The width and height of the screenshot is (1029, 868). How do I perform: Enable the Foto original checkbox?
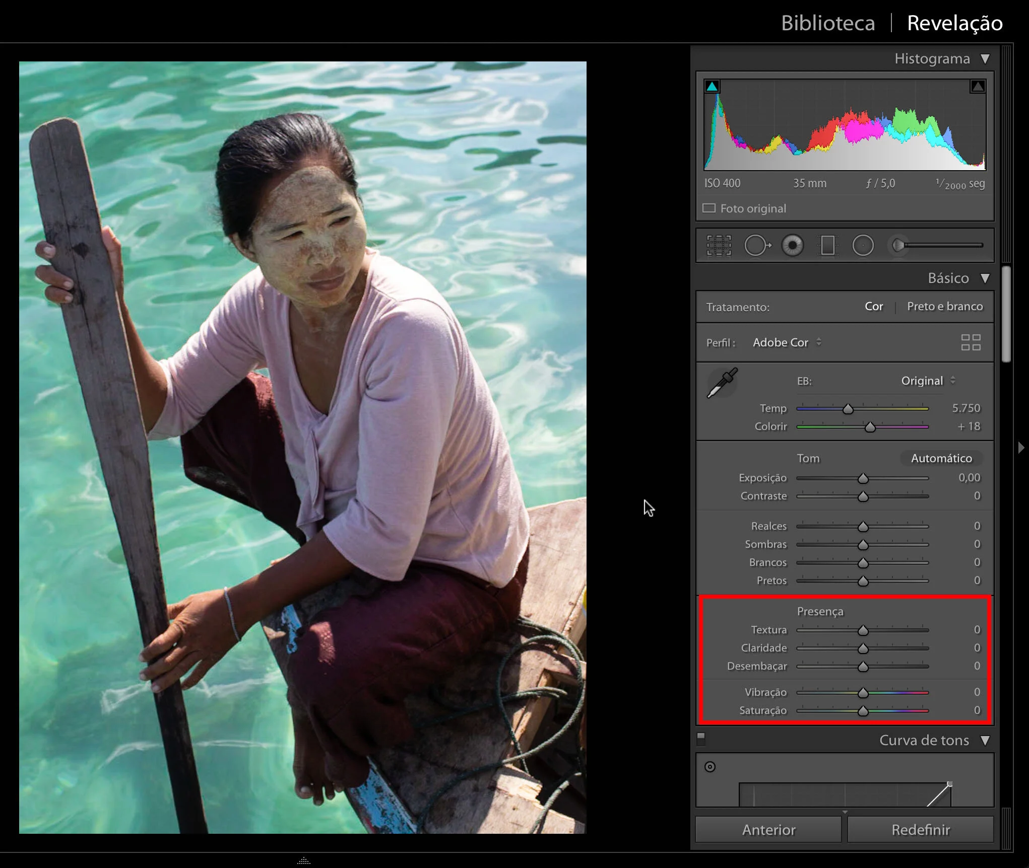tap(709, 208)
